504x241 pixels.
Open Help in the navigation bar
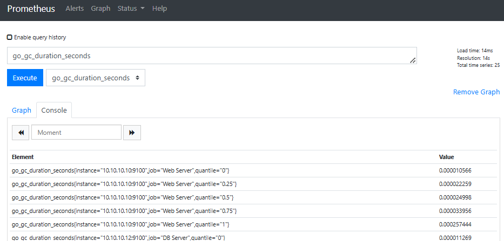point(159,9)
